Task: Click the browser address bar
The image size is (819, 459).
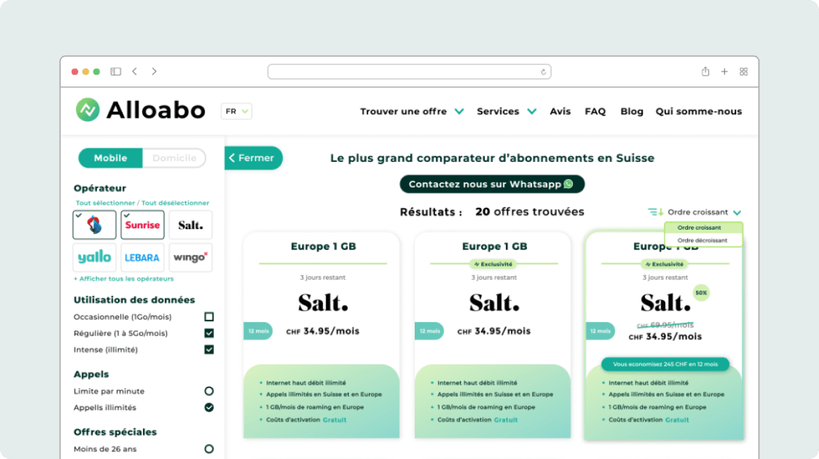Action: click(409, 71)
